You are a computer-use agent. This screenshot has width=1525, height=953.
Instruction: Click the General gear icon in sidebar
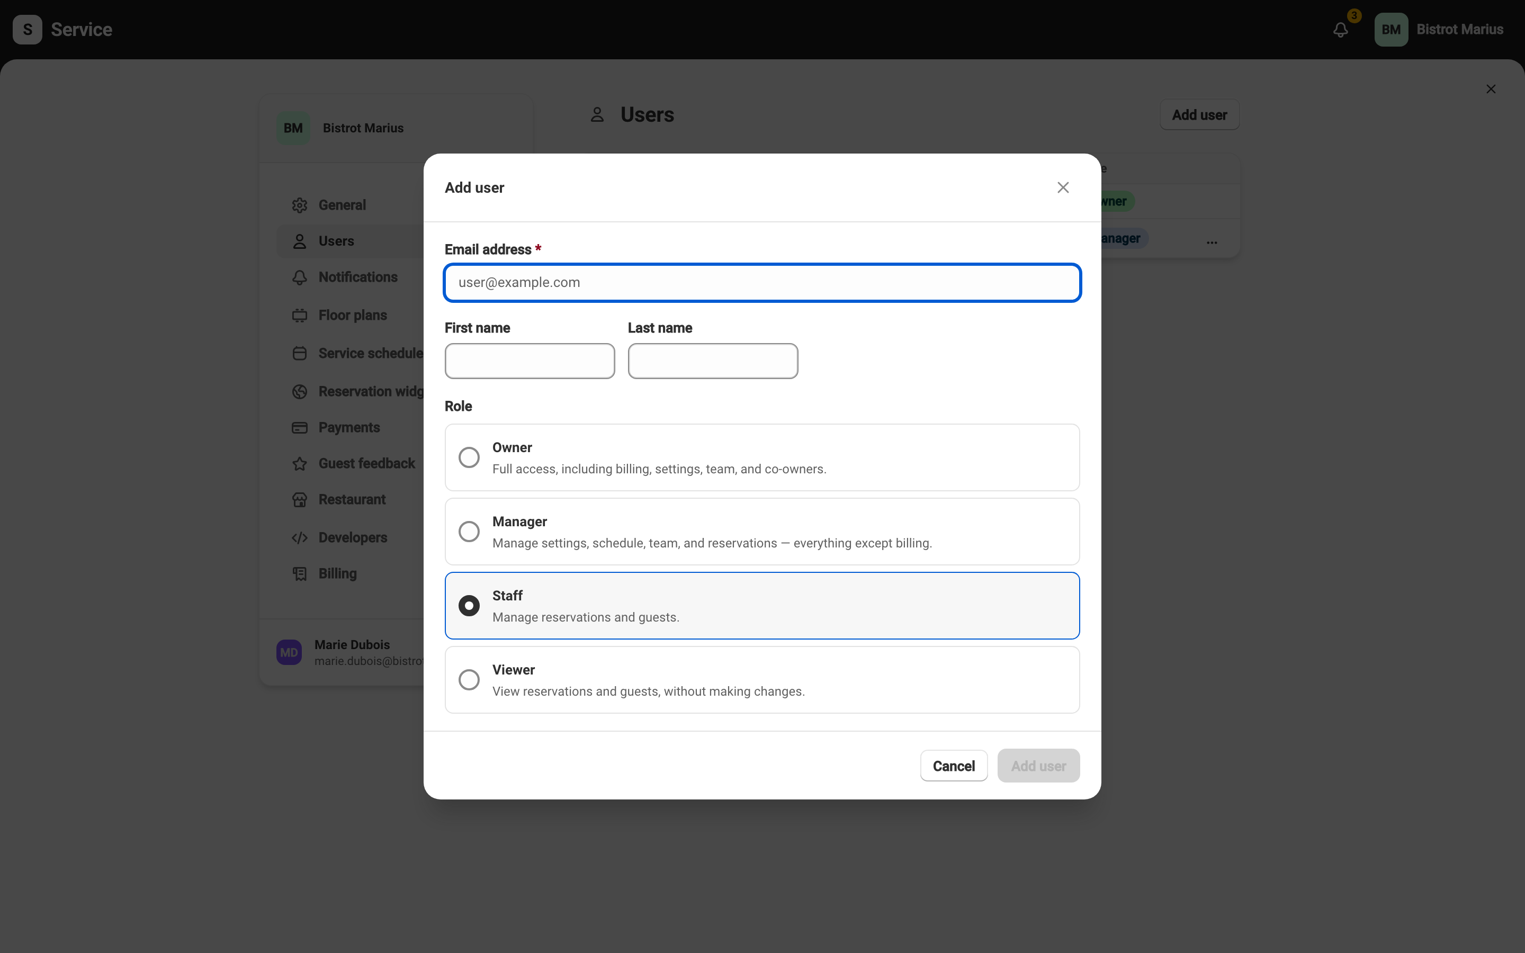(299, 205)
